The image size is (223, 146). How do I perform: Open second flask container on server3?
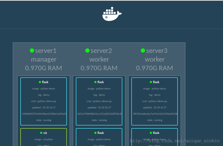point(155,137)
